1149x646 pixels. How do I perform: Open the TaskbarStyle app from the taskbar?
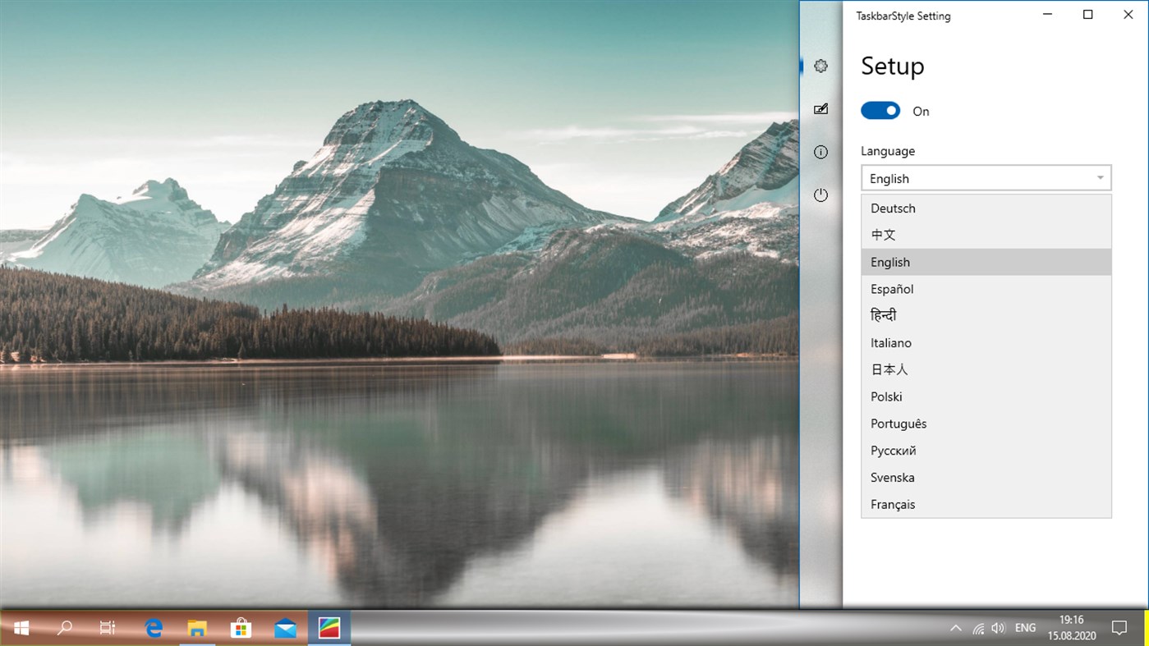(329, 628)
